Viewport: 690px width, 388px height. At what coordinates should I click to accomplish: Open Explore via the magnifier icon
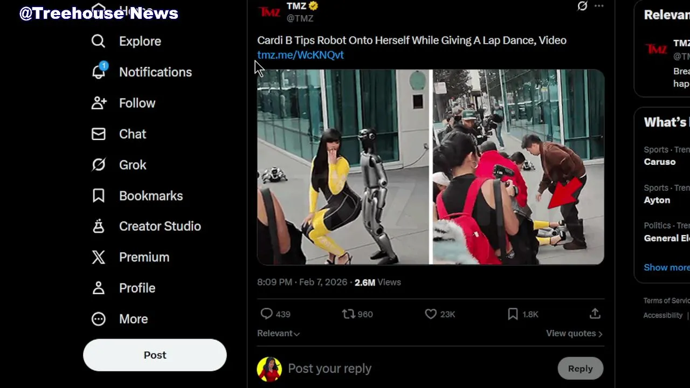click(x=98, y=41)
